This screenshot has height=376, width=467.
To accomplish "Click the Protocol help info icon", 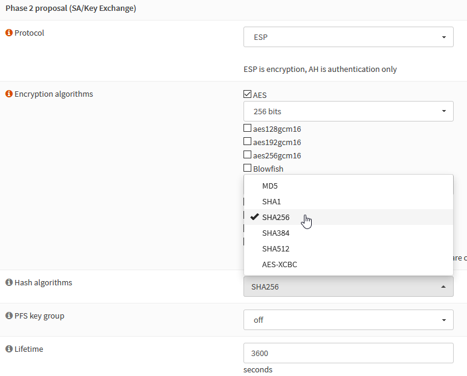I will pyautogui.click(x=9, y=33).
